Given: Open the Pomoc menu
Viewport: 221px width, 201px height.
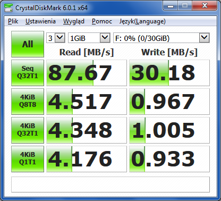Looking at the screenshot, I should tap(102, 21).
